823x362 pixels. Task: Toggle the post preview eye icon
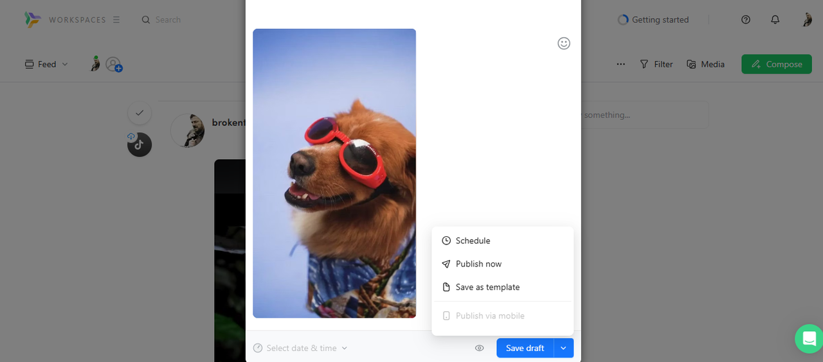coord(479,348)
